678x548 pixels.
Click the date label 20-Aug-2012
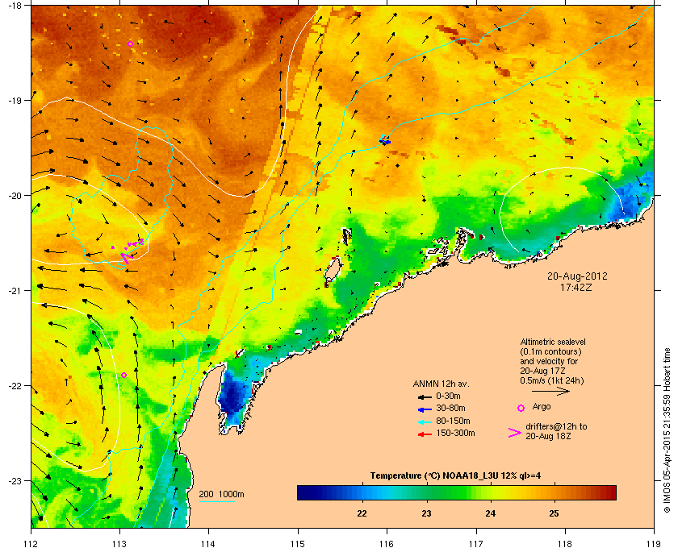point(577,276)
